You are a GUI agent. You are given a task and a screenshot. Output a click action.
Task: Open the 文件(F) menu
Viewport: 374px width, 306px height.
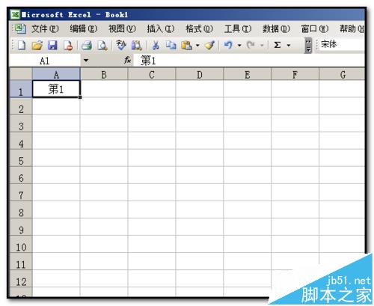45,29
